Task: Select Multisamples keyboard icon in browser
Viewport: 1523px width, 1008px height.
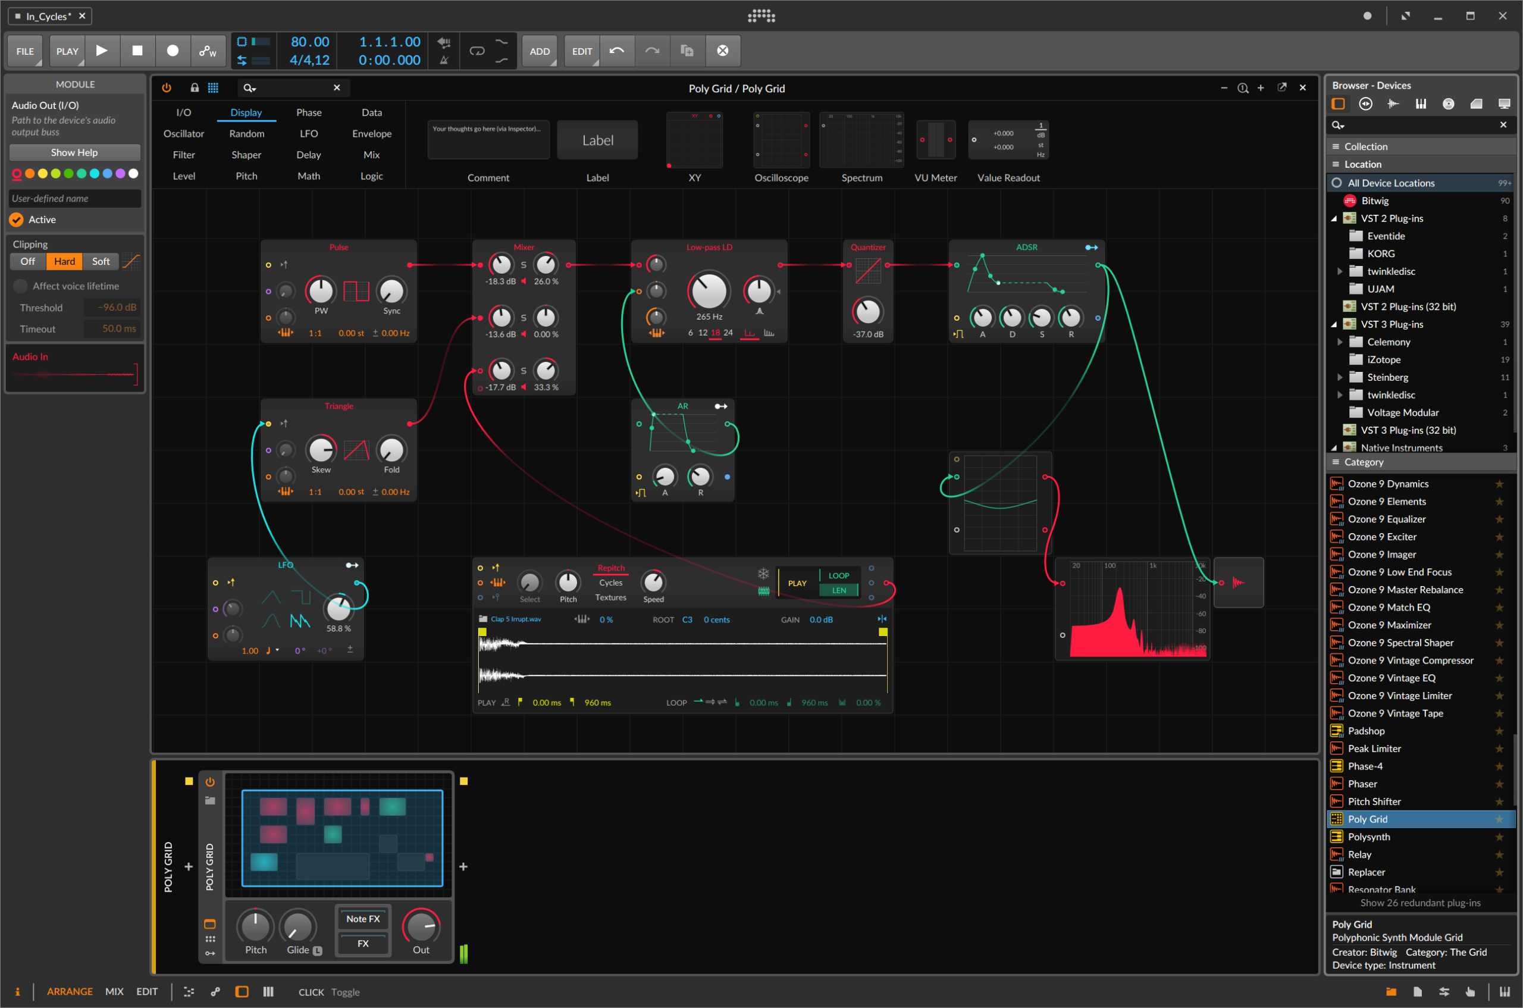Action: 1421,104
